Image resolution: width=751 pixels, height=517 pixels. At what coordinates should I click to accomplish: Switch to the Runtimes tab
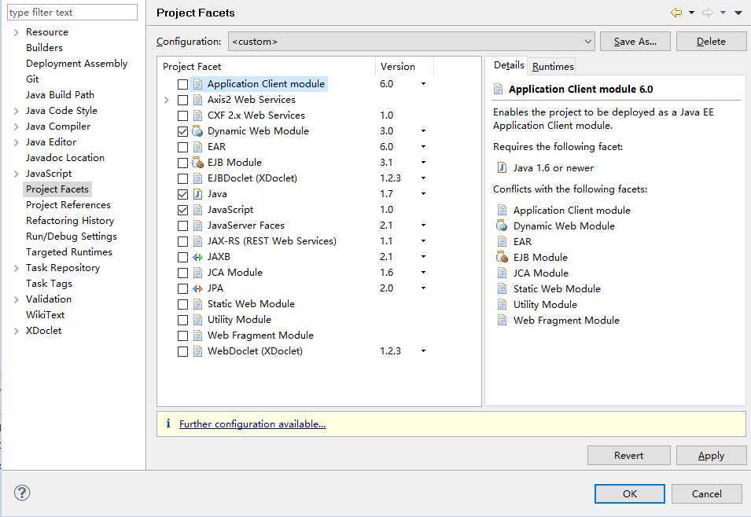click(553, 67)
